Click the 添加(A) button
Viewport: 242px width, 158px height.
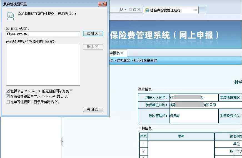click(x=93, y=33)
